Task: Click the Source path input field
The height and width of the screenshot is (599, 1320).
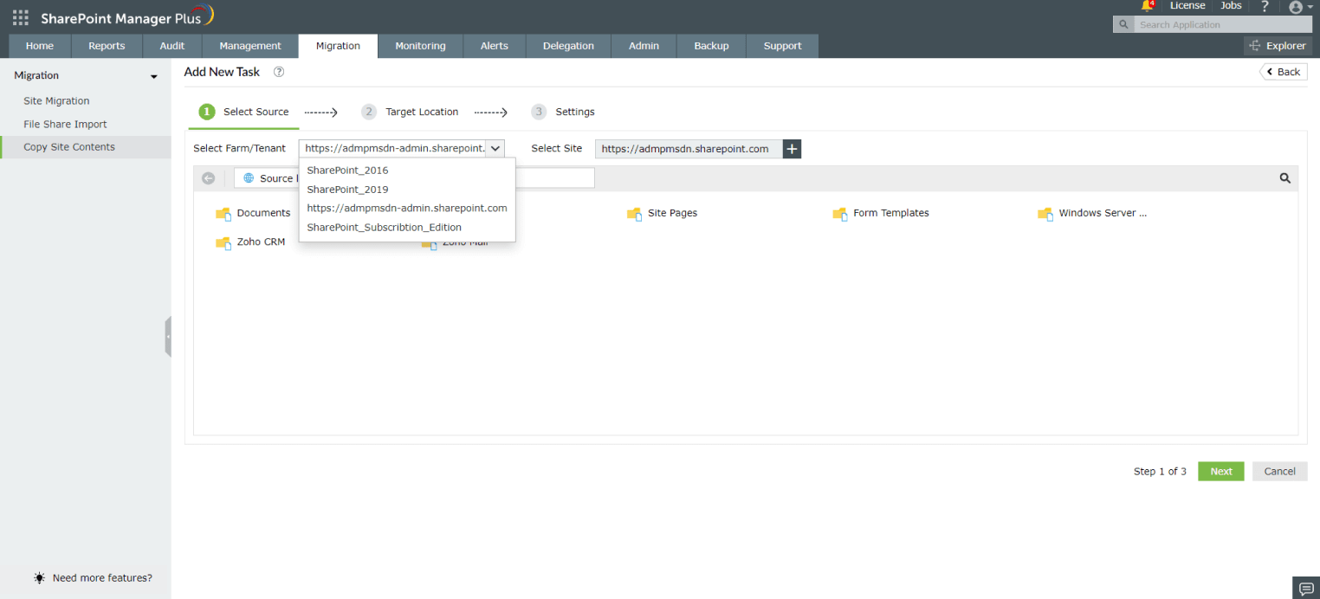Action: 414,178
